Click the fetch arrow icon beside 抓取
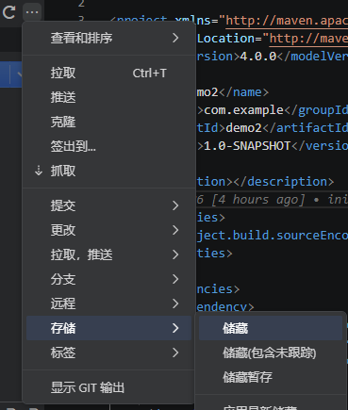 tap(39, 171)
